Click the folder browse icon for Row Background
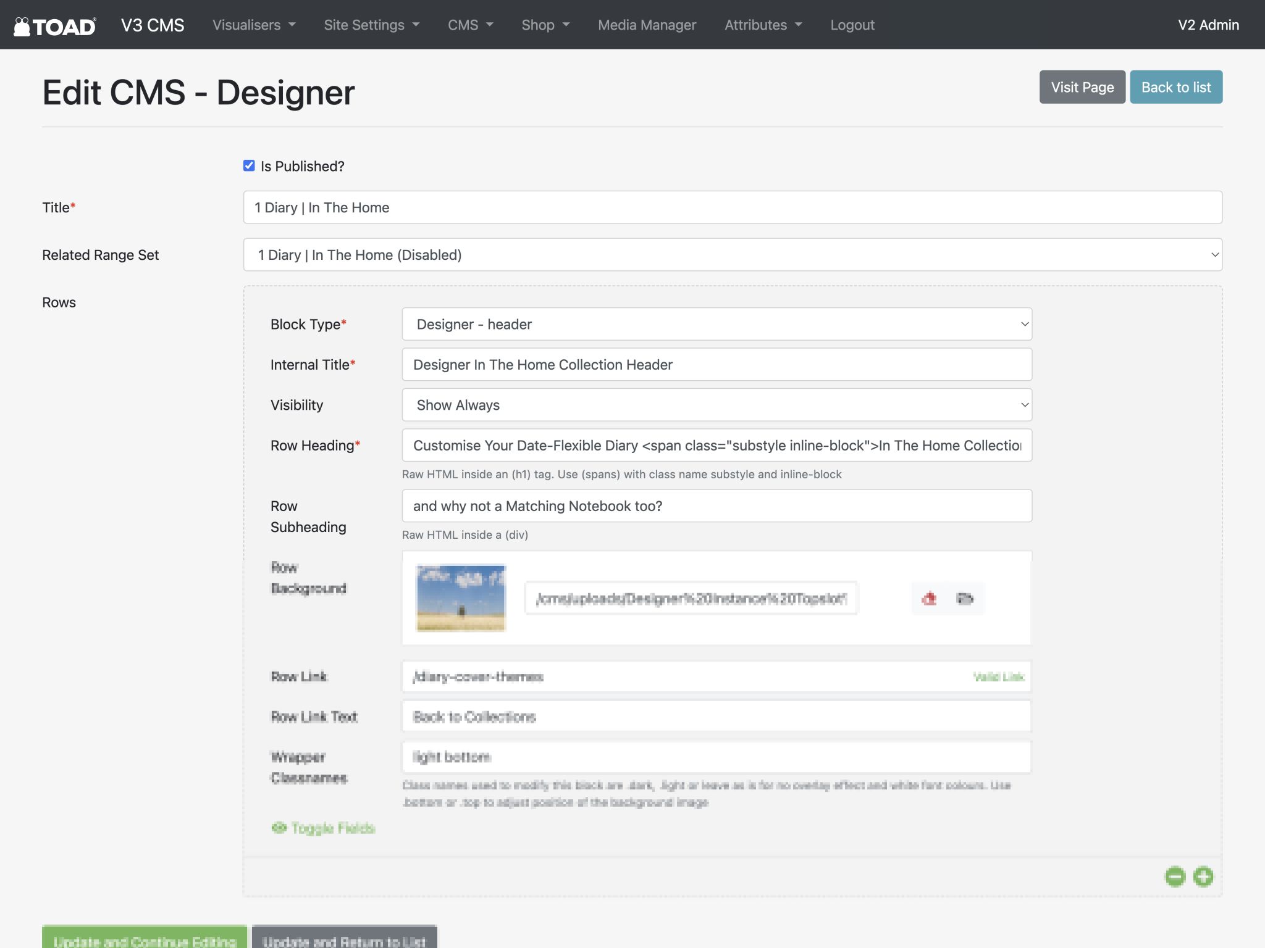1265x948 pixels. [x=964, y=598]
